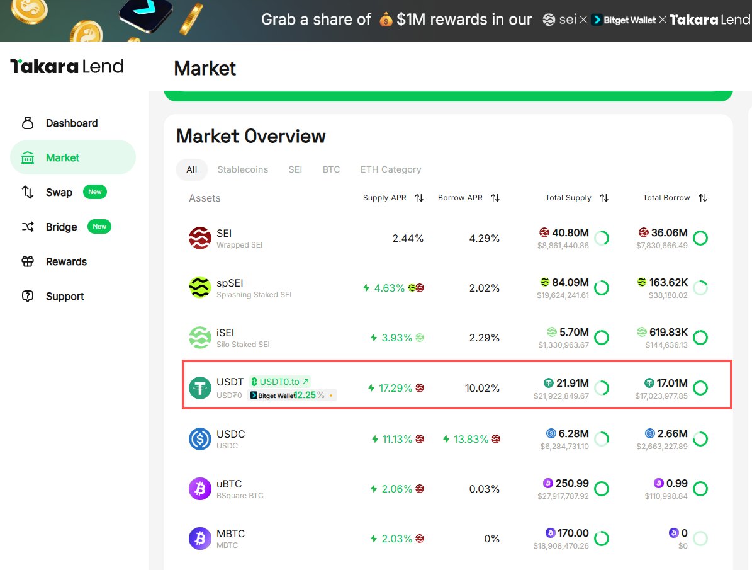Select the Stablecoins filter tab
Screen dimensions: 752x570
click(x=242, y=169)
